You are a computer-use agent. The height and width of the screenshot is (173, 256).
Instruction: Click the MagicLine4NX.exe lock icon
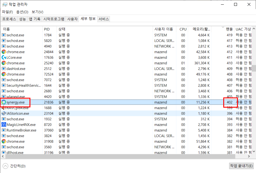[x=4, y=125]
